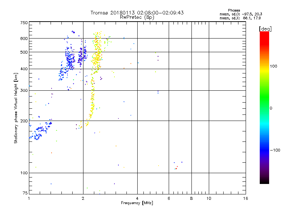The image size is (289, 216).
Task: Click the plot title 'Tromsø 20180113 02:08:00-02:09:43'
Action: [137, 13]
